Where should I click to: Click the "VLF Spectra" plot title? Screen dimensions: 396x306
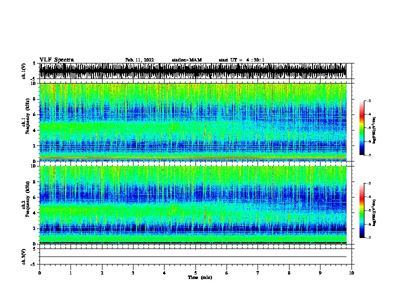[x=56, y=60]
